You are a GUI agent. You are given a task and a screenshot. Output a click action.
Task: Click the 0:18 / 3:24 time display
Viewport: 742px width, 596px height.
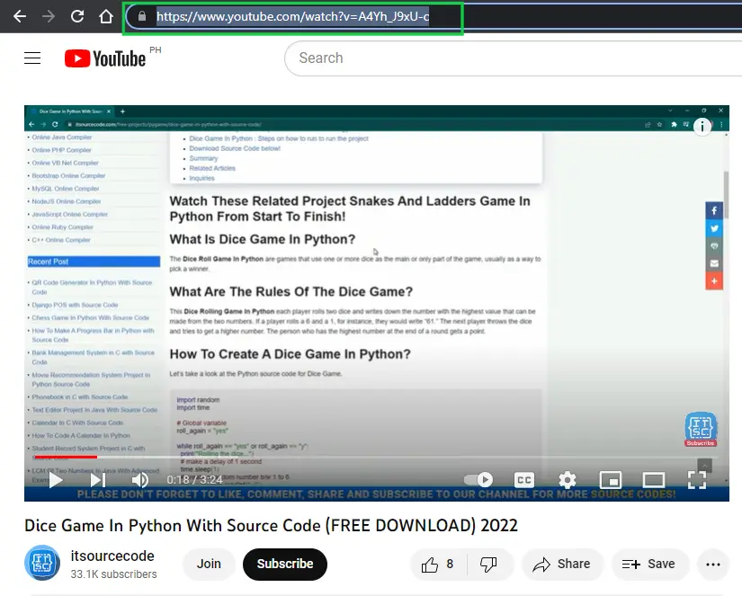tap(194, 480)
